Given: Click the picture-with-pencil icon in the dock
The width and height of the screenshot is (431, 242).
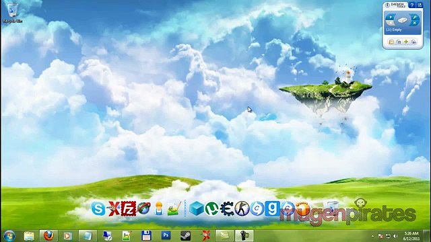Looking at the screenshot, I should [174, 208].
